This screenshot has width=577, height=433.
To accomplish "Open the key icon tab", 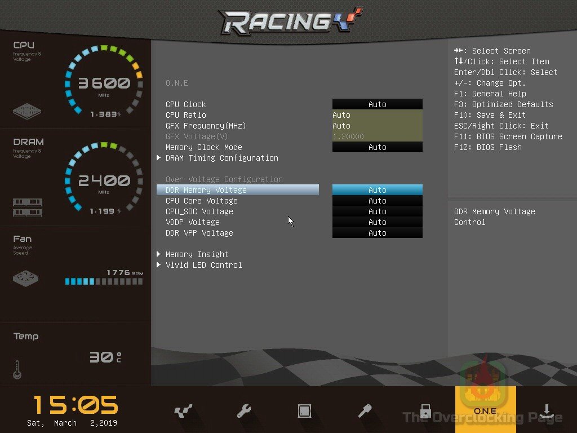I will click(365, 411).
